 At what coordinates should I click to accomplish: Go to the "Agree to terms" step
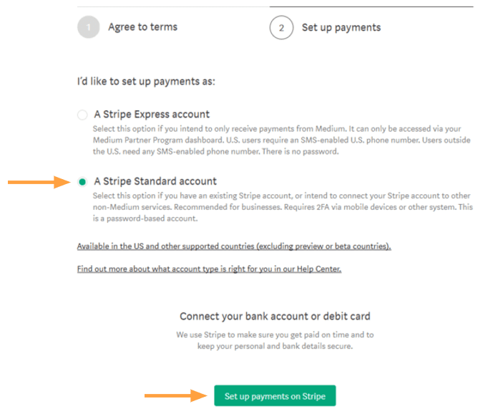coord(142,27)
